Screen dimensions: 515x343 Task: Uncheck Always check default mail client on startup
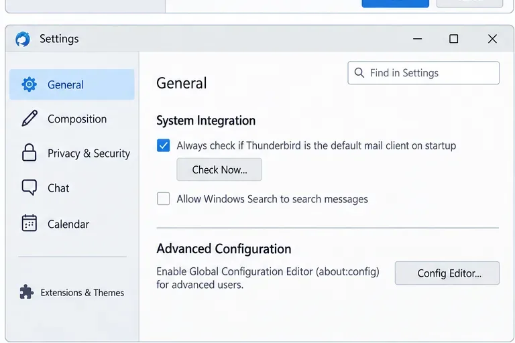point(163,145)
